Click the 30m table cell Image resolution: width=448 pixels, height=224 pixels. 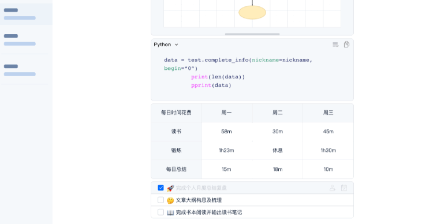click(278, 132)
